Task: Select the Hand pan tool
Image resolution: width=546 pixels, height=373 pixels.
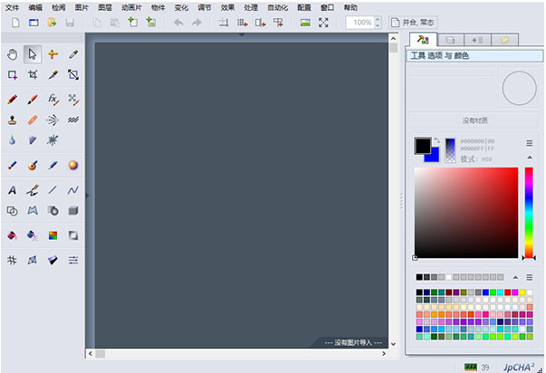Action: click(13, 55)
